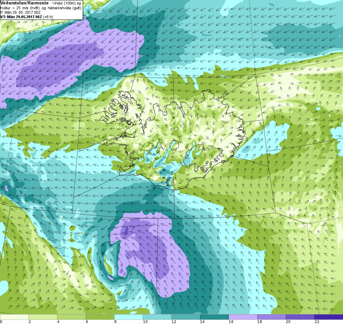
Task: Click the "Vindur (100m) og" caption text
Action: (66, 3)
